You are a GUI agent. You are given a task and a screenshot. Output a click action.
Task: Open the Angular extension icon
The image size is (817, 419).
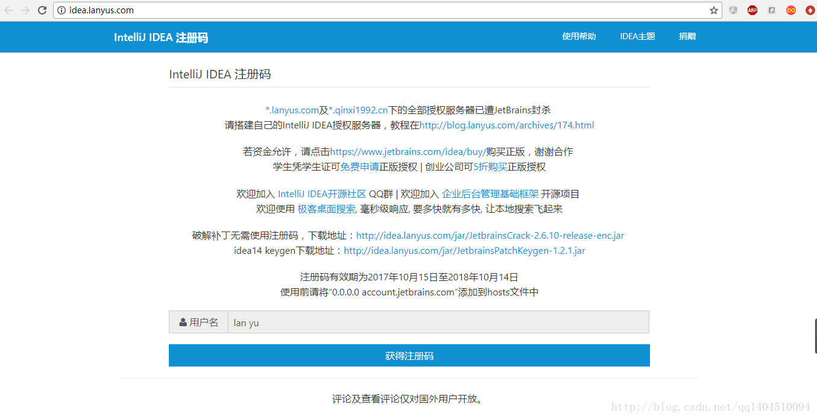[733, 10]
